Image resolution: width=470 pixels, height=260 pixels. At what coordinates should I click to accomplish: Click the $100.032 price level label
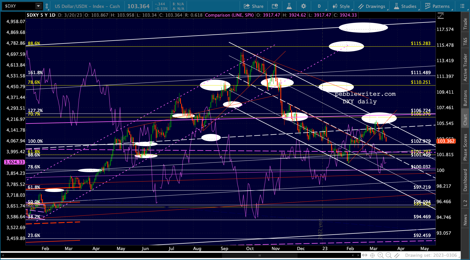point(421,167)
